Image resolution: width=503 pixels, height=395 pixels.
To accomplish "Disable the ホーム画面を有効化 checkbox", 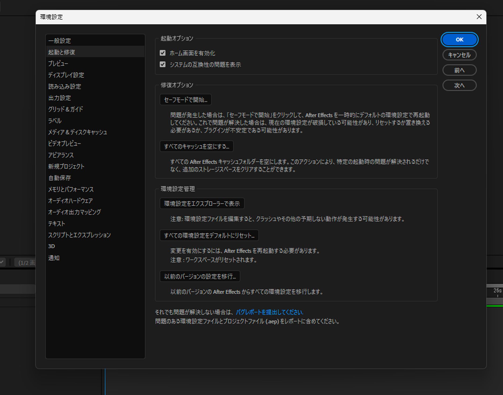I will coord(162,53).
